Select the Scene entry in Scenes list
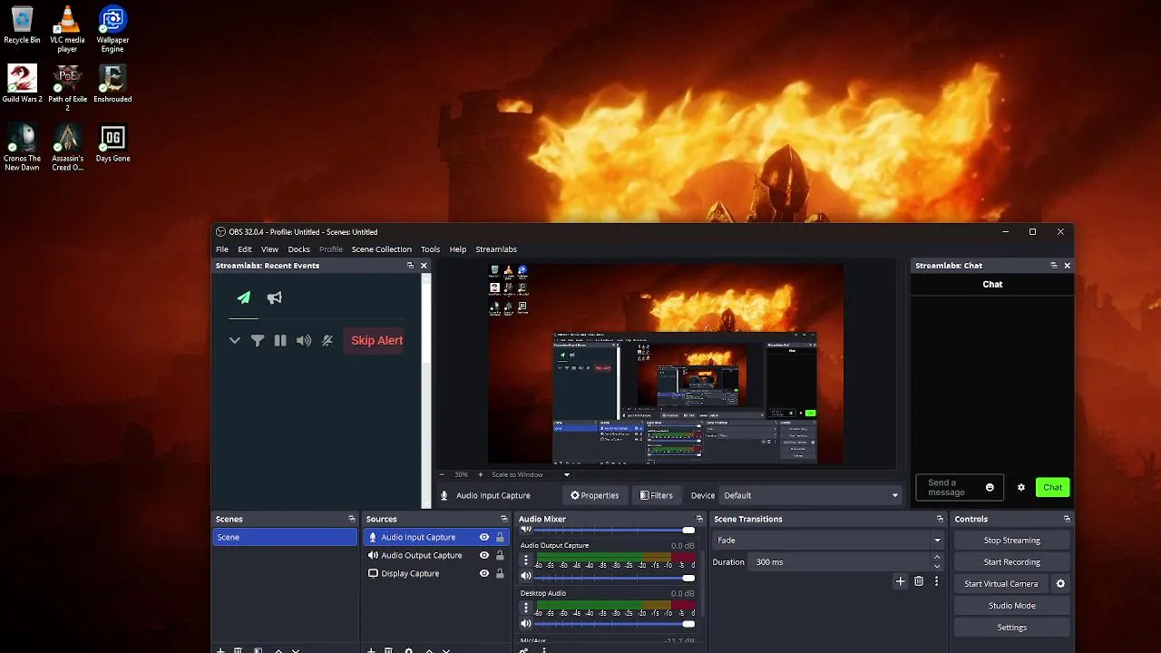Screen dimensions: 1161x653 tap(285, 537)
